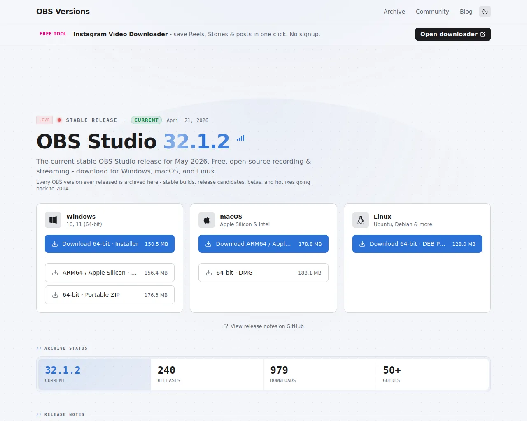Click the Linux card title
The height and width of the screenshot is (421, 527).
click(382, 217)
